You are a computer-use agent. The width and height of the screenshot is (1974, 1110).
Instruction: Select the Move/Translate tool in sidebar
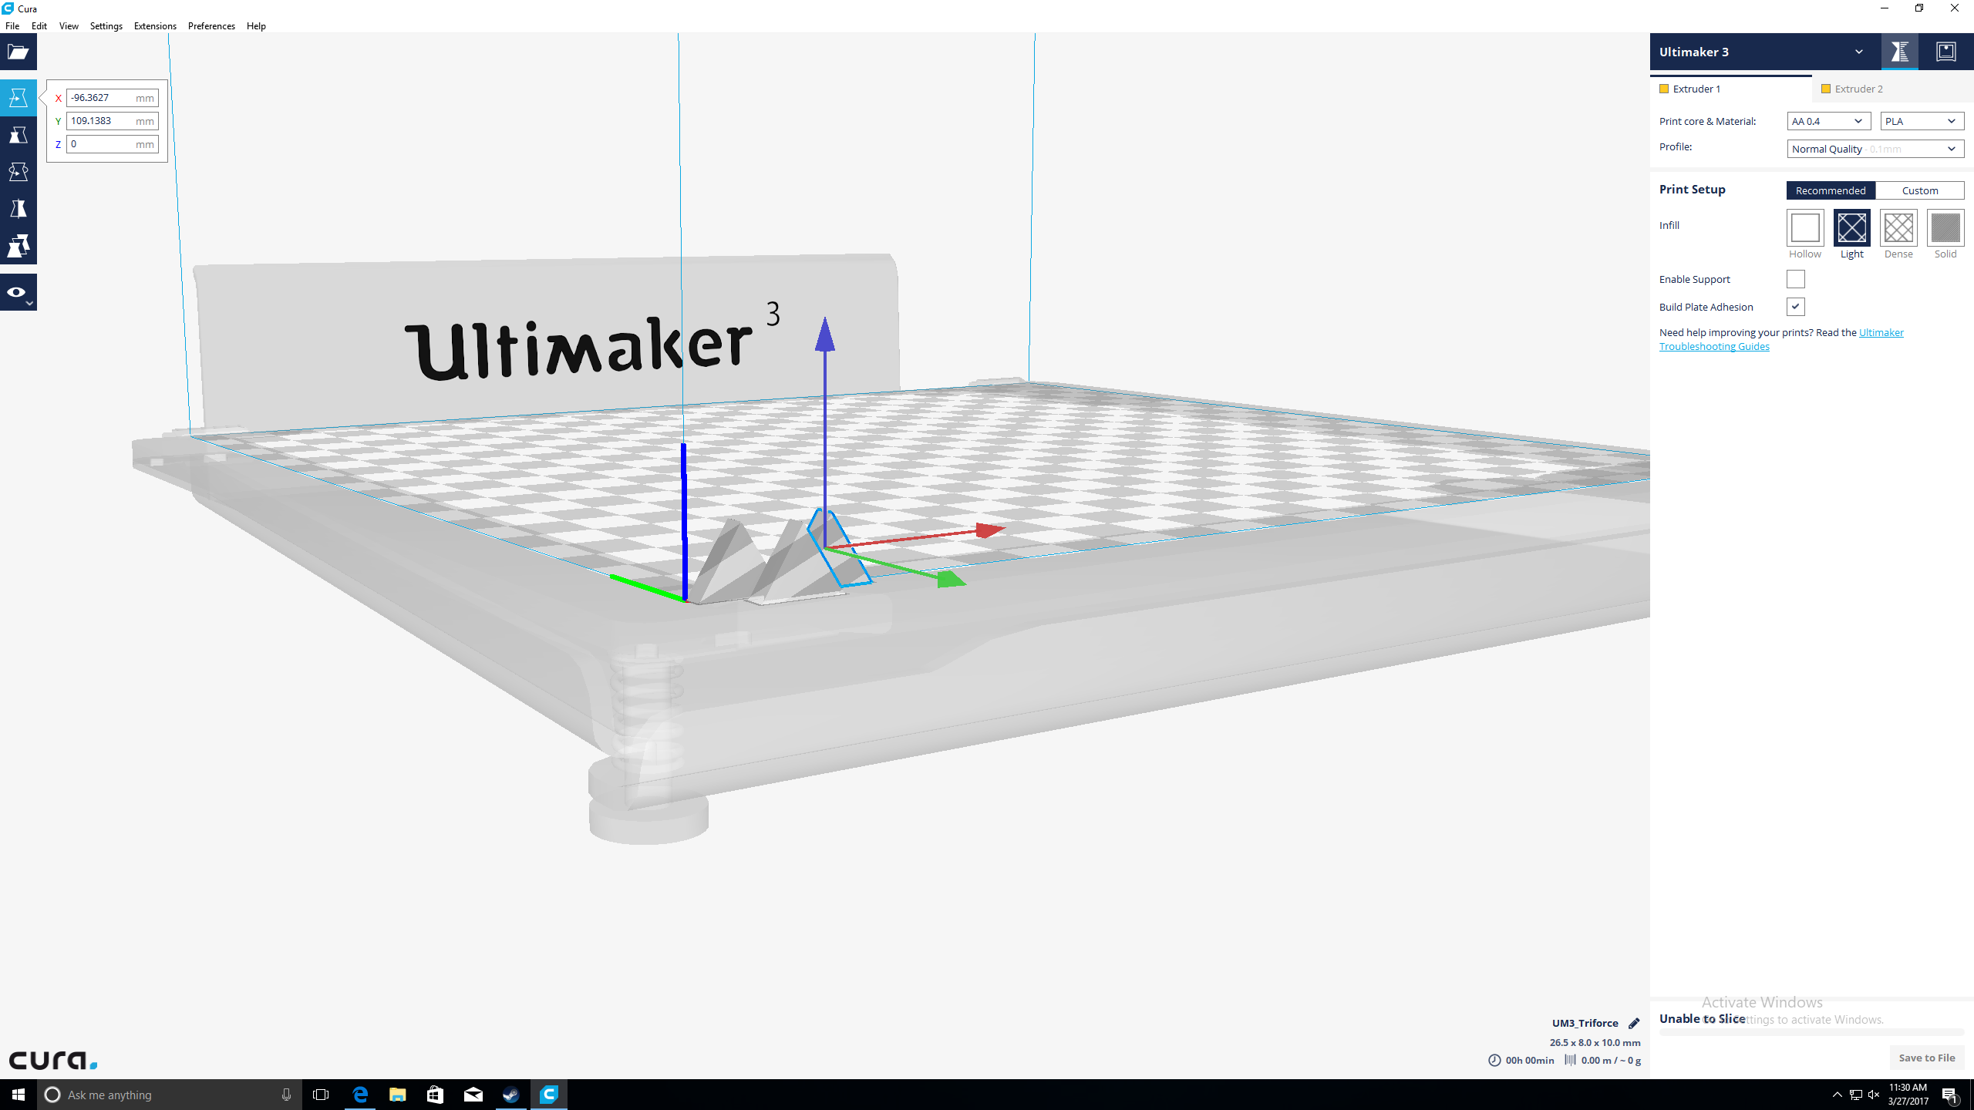[x=18, y=96]
